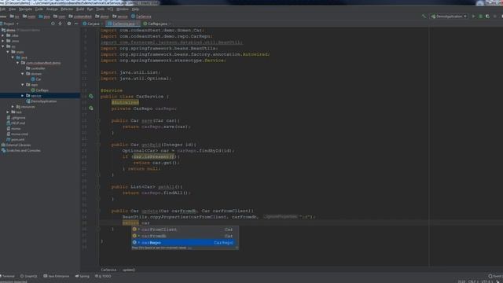Screen dimensions: 503x283
Task: Open the Build menu
Action: pyautogui.click(x=80, y=9)
